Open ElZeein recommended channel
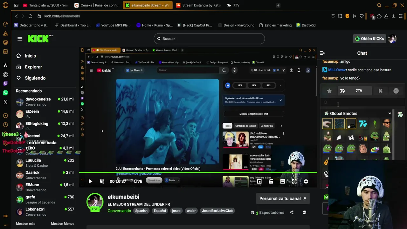This screenshot has height=229, width=407. tap(45, 114)
